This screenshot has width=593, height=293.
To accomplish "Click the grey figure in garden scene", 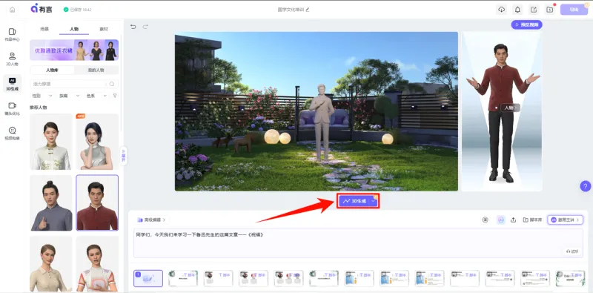I will coord(322,122).
